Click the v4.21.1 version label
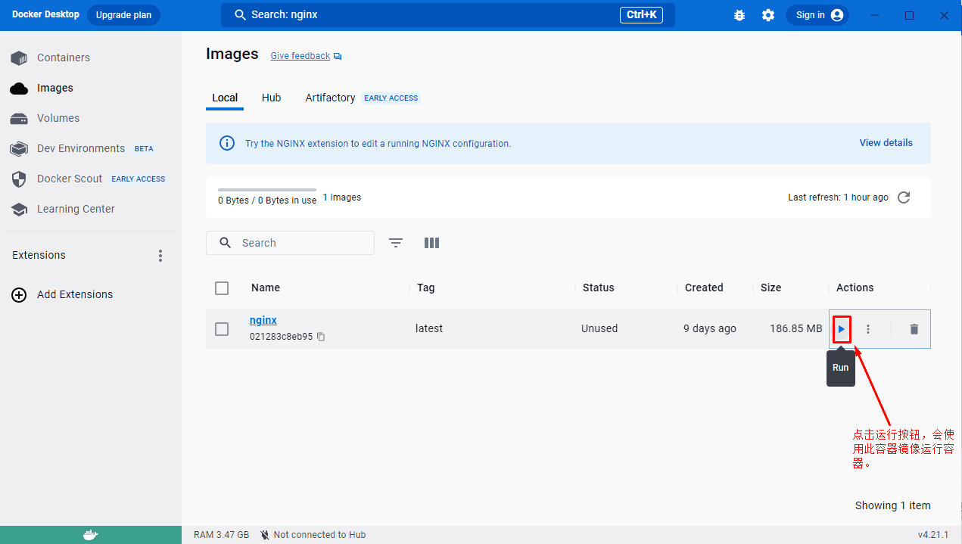This screenshot has height=544, width=962. click(933, 535)
